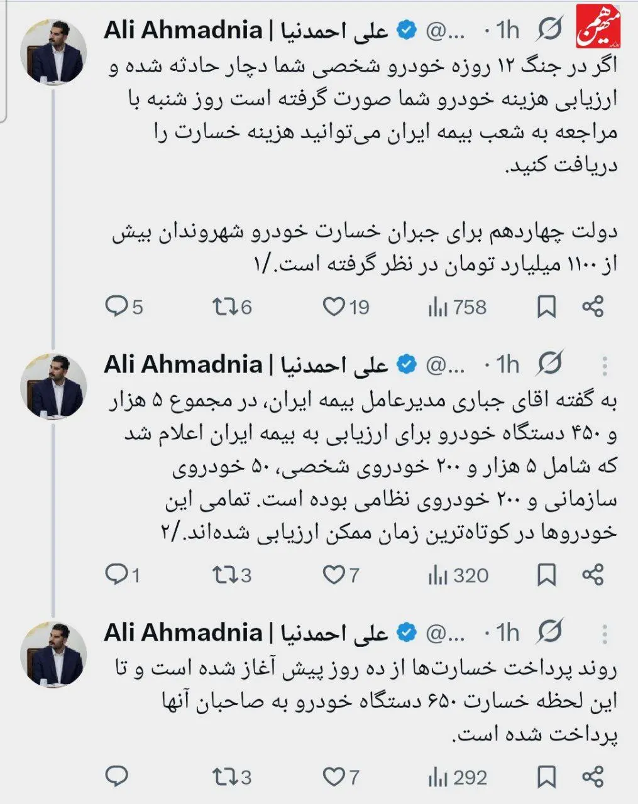Screen dimensions: 638x804
Task: Reply to the second tweet with 1 reply
Action: [x=116, y=574]
